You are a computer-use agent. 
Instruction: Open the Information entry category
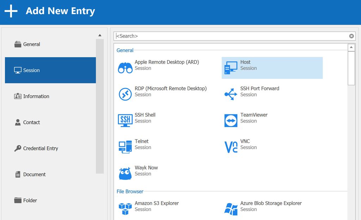point(35,96)
